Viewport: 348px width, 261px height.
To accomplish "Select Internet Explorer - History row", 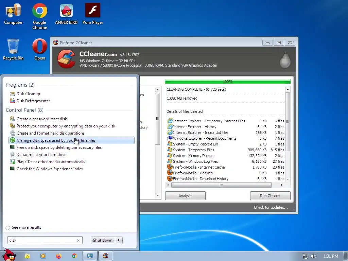I will pyautogui.click(x=226, y=127).
